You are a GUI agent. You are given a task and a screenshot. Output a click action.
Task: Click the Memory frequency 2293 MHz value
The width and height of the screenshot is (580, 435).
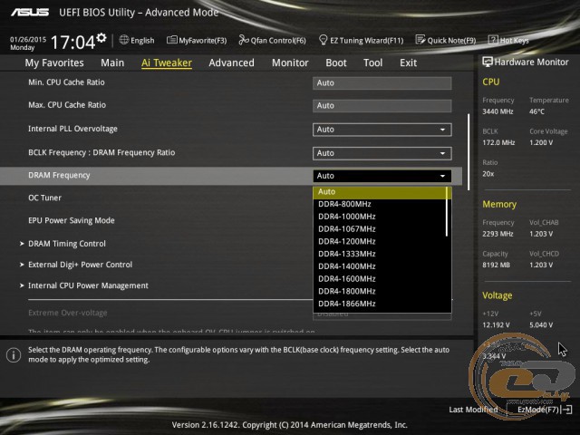[x=498, y=234]
